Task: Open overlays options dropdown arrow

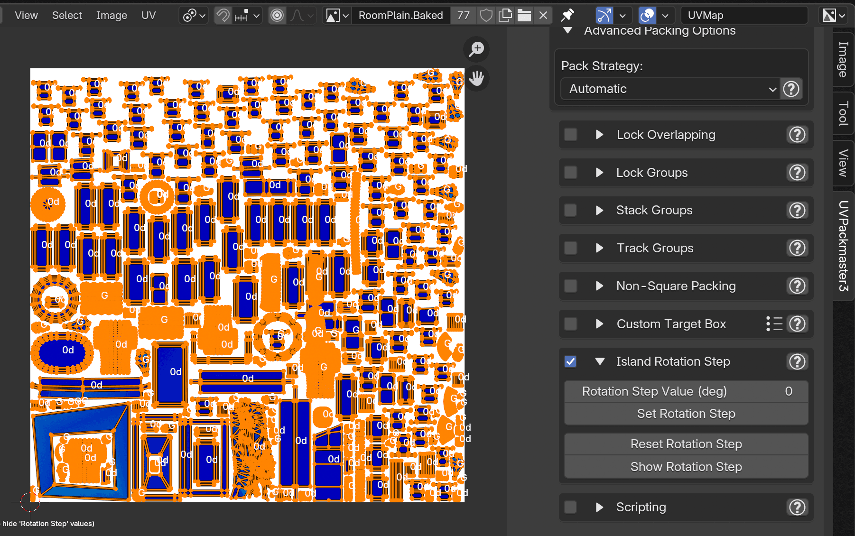Action: (x=666, y=16)
